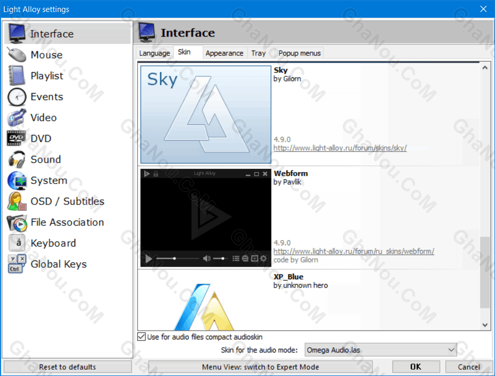Click the 'by unknown hero' text
The height and width of the screenshot is (376, 495).
coord(300,286)
